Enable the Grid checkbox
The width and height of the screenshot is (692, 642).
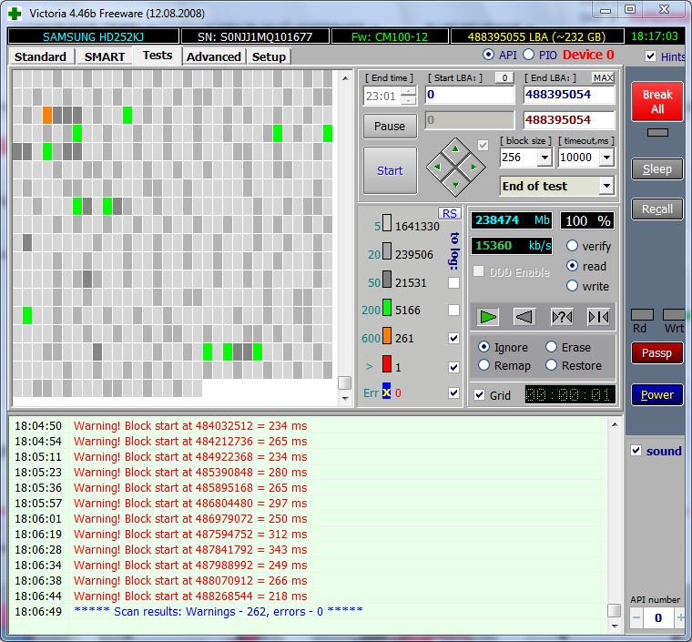(480, 395)
